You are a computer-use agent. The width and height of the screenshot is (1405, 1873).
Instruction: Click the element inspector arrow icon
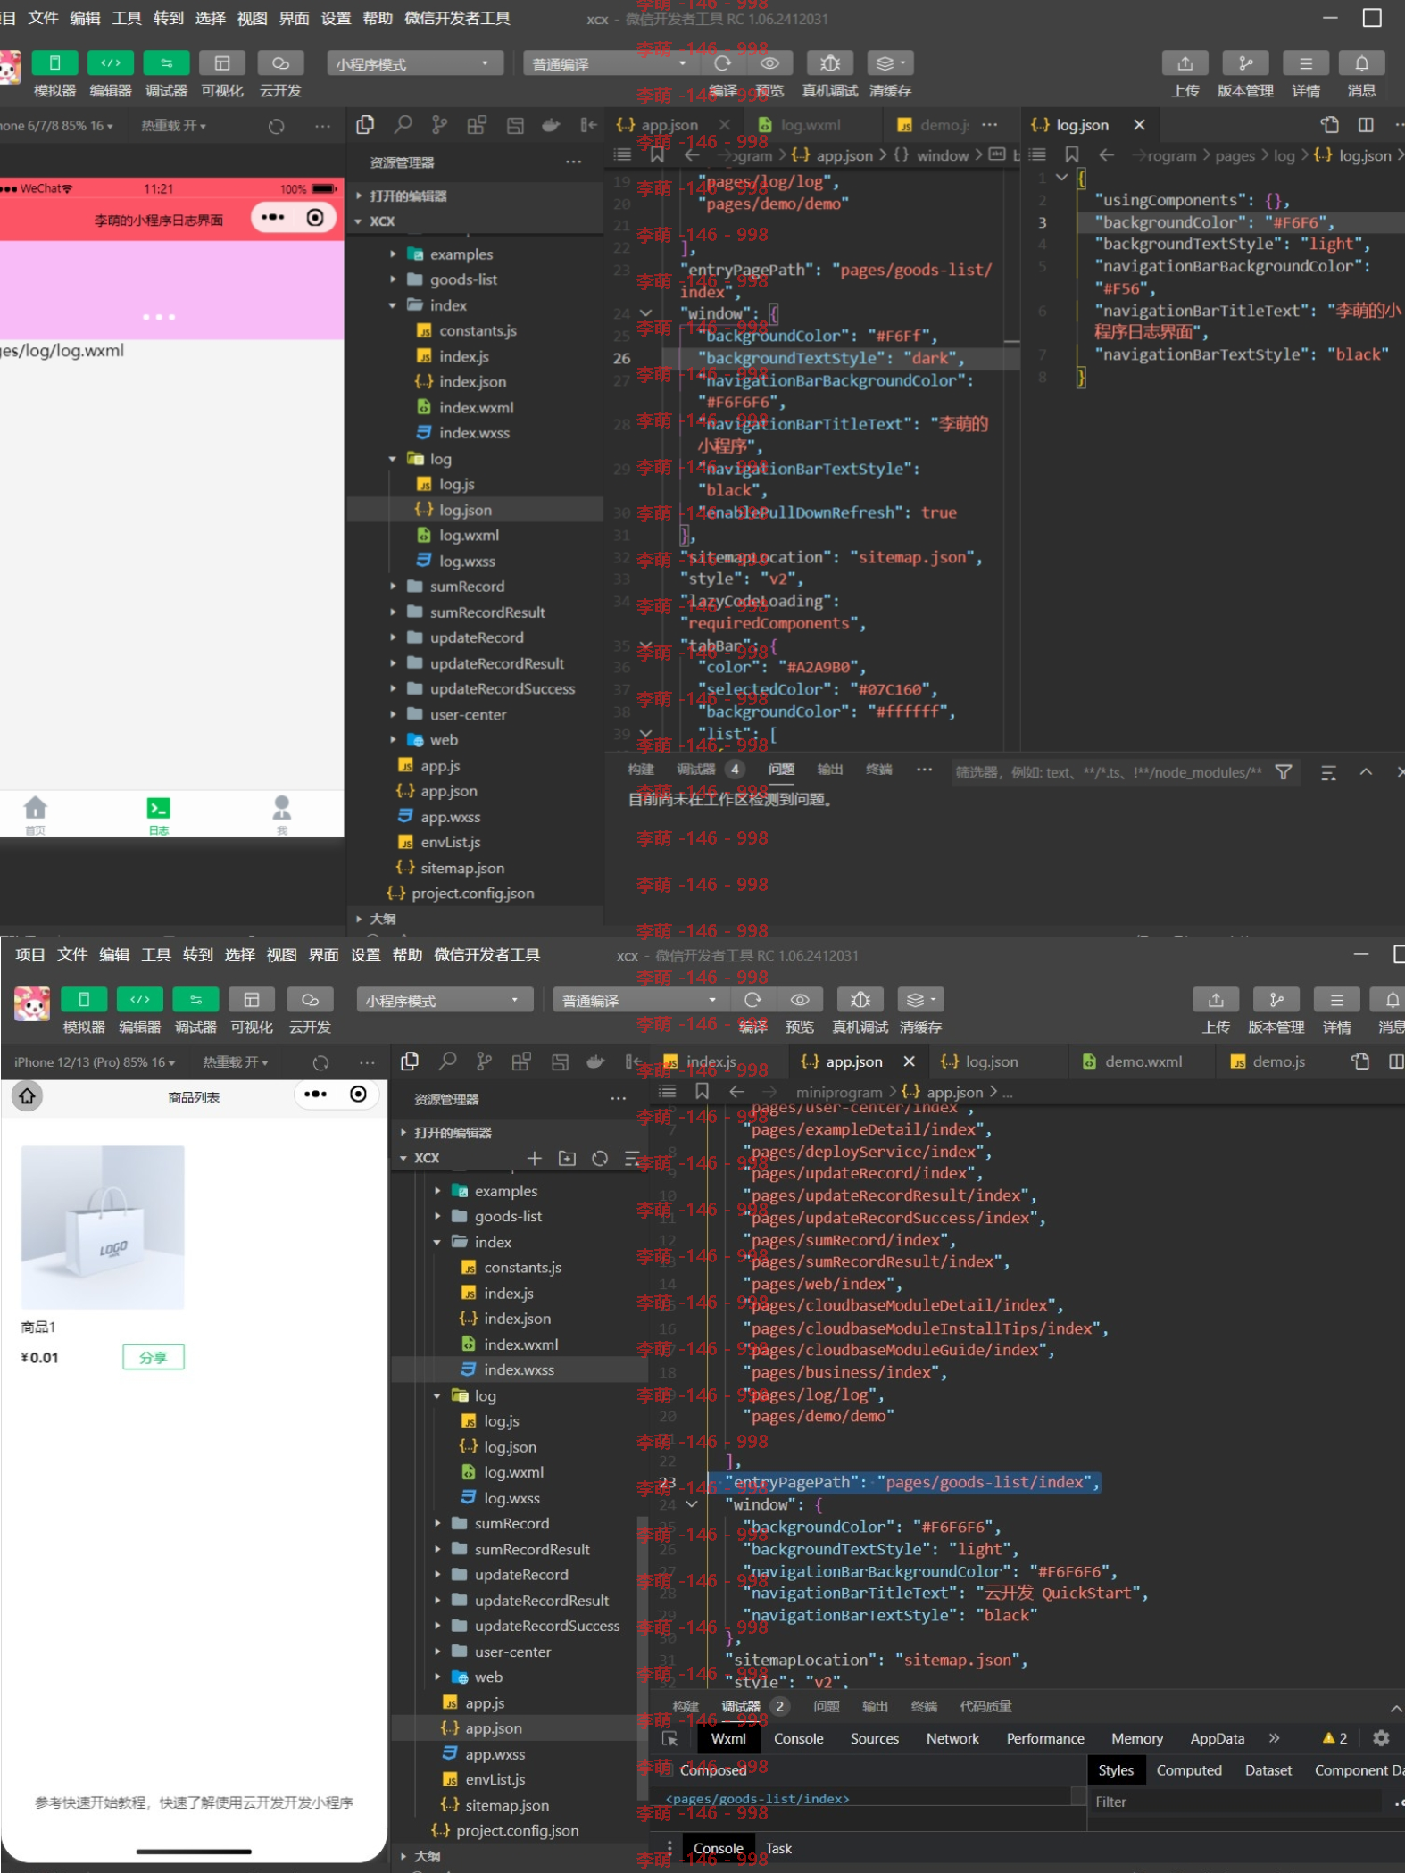pos(671,1738)
